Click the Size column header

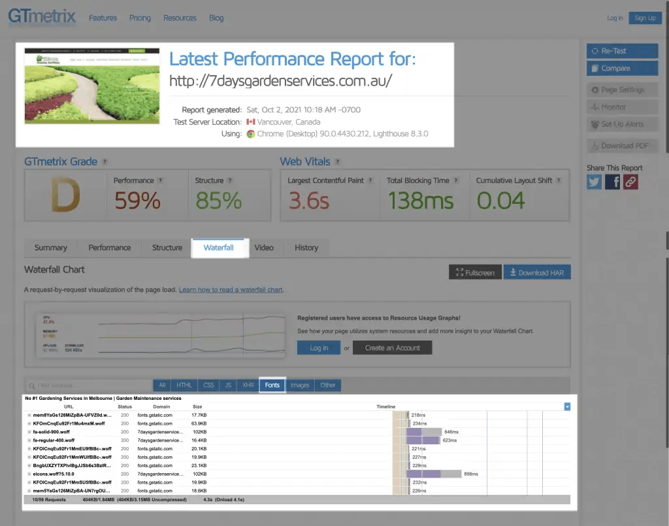(197, 406)
